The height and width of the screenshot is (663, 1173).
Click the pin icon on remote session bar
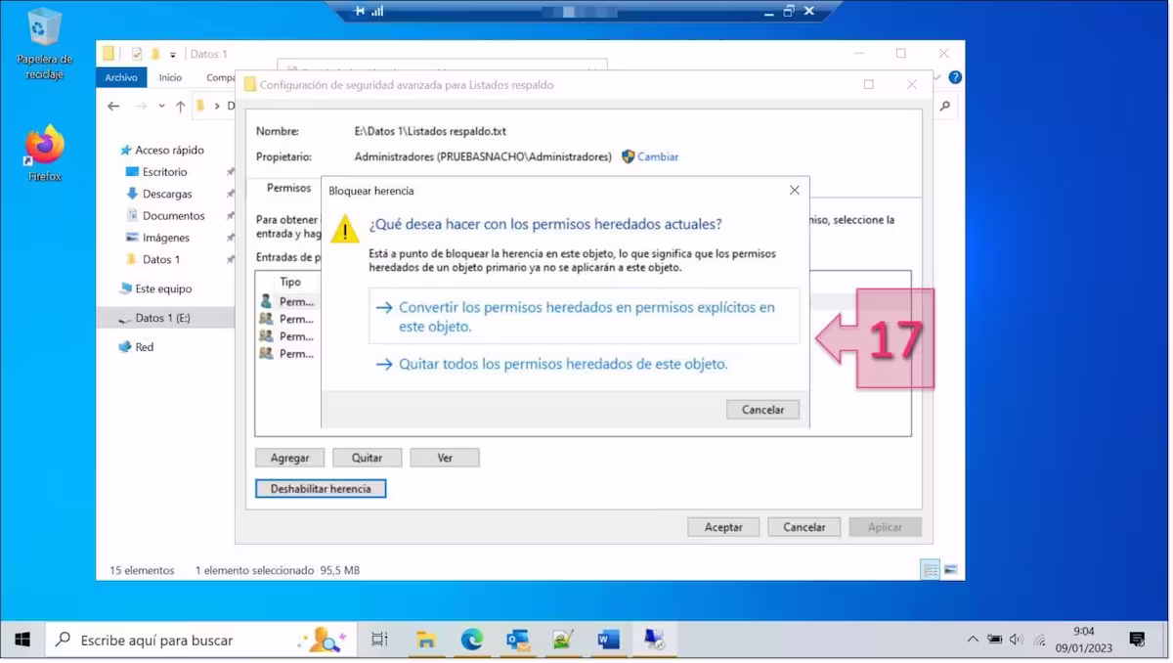point(360,11)
